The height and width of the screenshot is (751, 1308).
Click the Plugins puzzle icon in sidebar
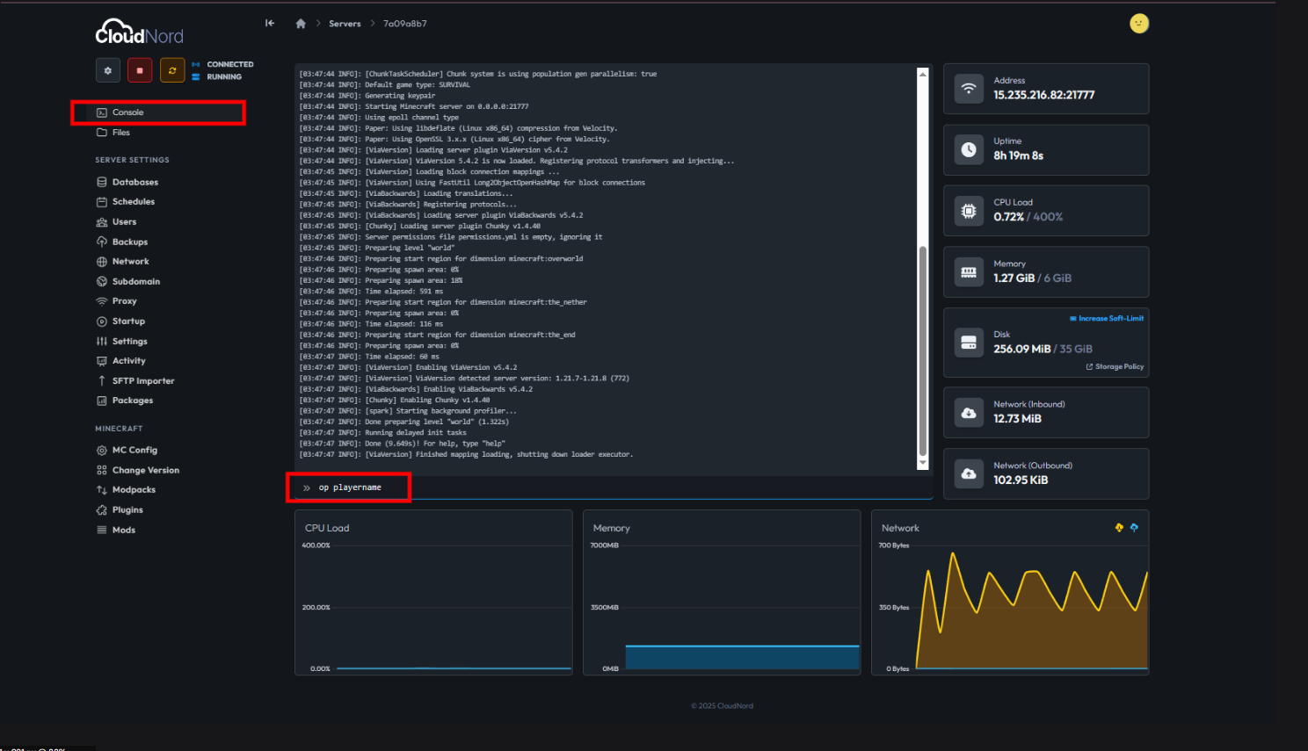102,510
